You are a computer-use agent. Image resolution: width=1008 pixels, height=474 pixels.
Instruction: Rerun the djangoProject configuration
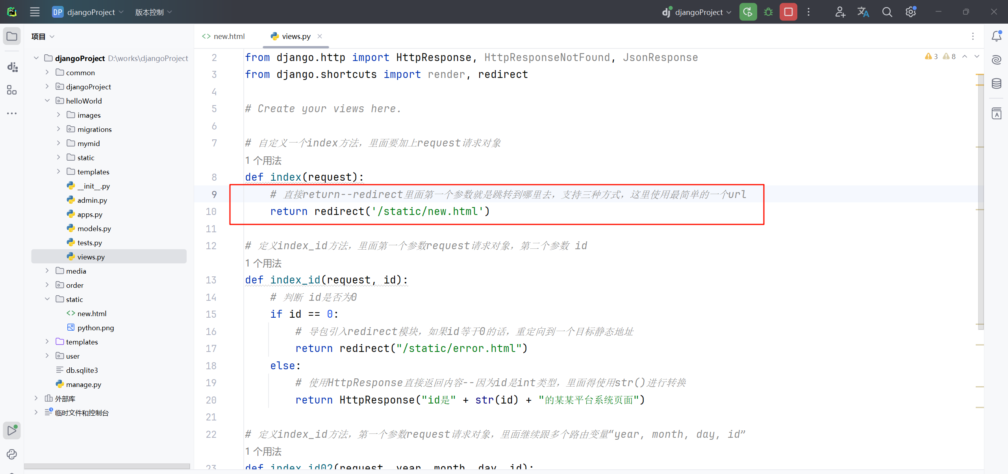tap(748, 12)
